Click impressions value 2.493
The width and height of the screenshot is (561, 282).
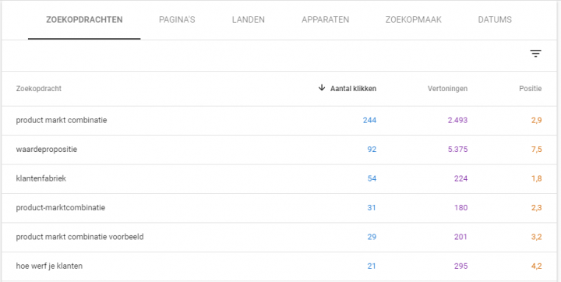point(457,120)
